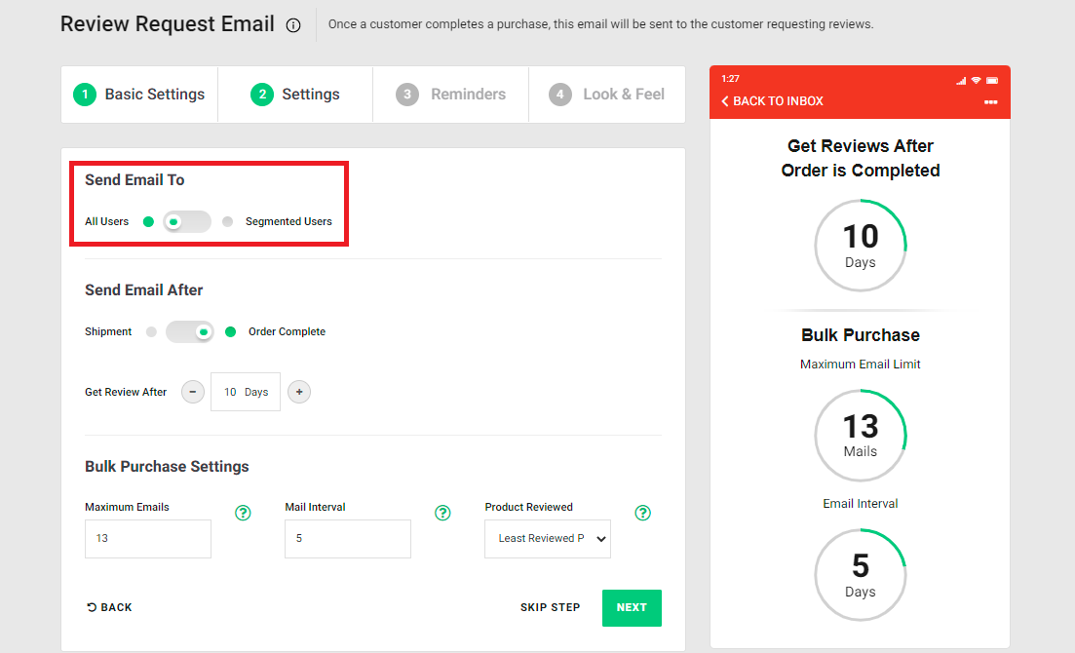Click the Maximum Email Limit text in preview
This screenshot has width=1075, height=653.
tap(861, 365)
